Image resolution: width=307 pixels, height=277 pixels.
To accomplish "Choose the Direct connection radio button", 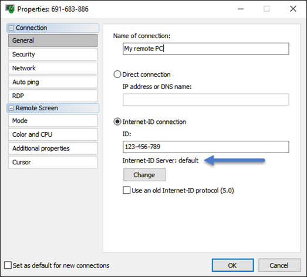I will tap(117, 75).
